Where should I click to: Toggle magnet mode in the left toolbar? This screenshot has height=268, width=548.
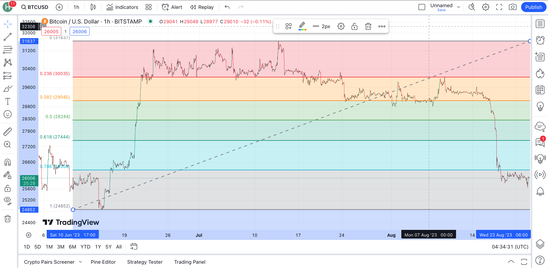(8, 162)
